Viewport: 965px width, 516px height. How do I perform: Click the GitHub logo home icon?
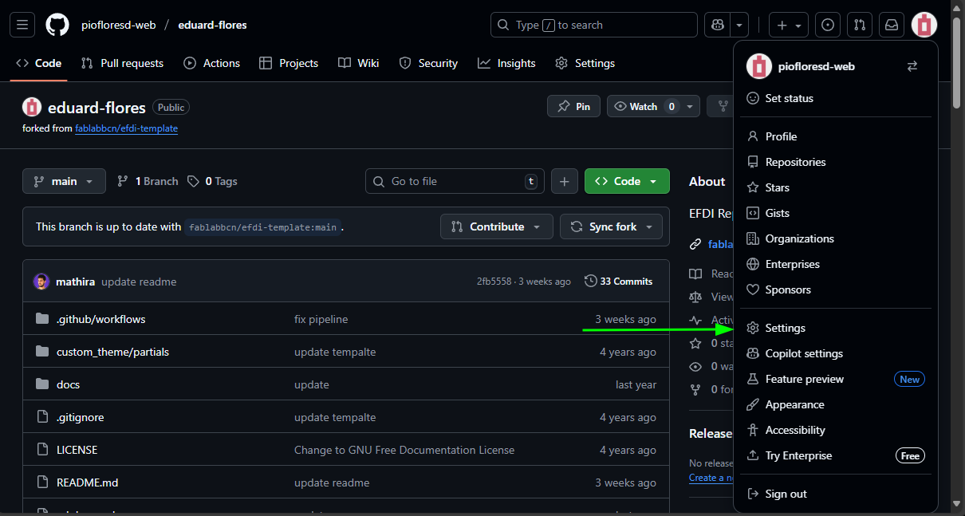(57, 25)
